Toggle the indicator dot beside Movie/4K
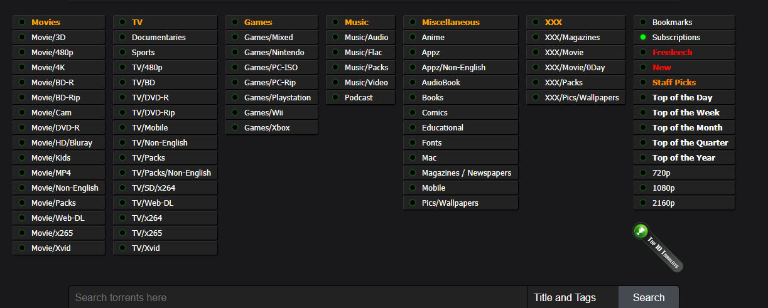Screen dimensions: 768x308 [x=22, y=68]
